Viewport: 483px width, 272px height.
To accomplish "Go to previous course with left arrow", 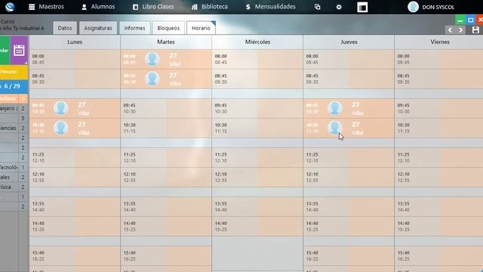I will [x=450, y=30].
